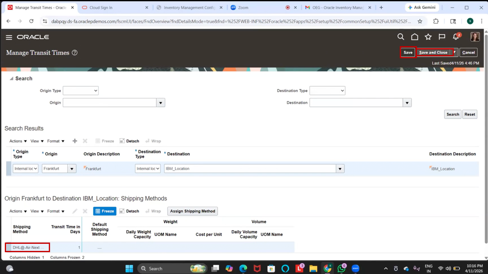Open Shipping Methods View menu

pos(37,211)
